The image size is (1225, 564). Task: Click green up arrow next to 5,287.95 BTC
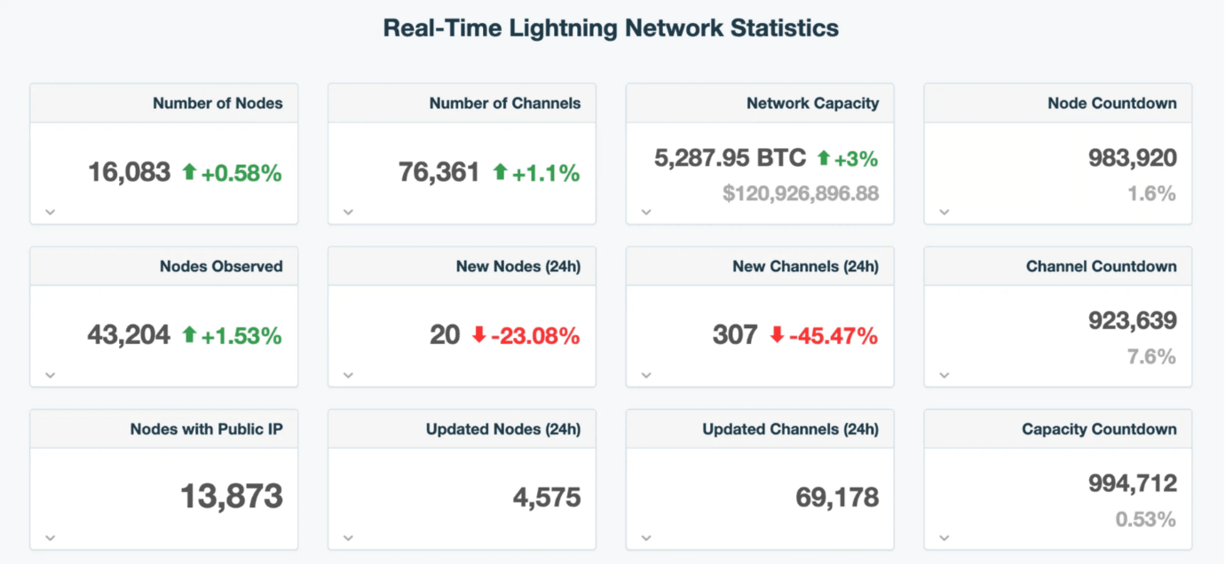coord(823,158)
